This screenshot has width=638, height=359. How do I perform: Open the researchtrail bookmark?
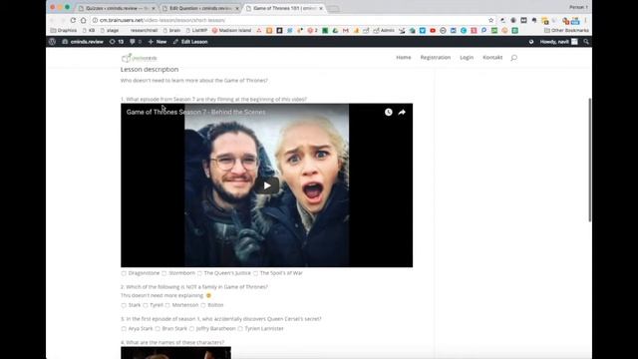click(144, 31)
